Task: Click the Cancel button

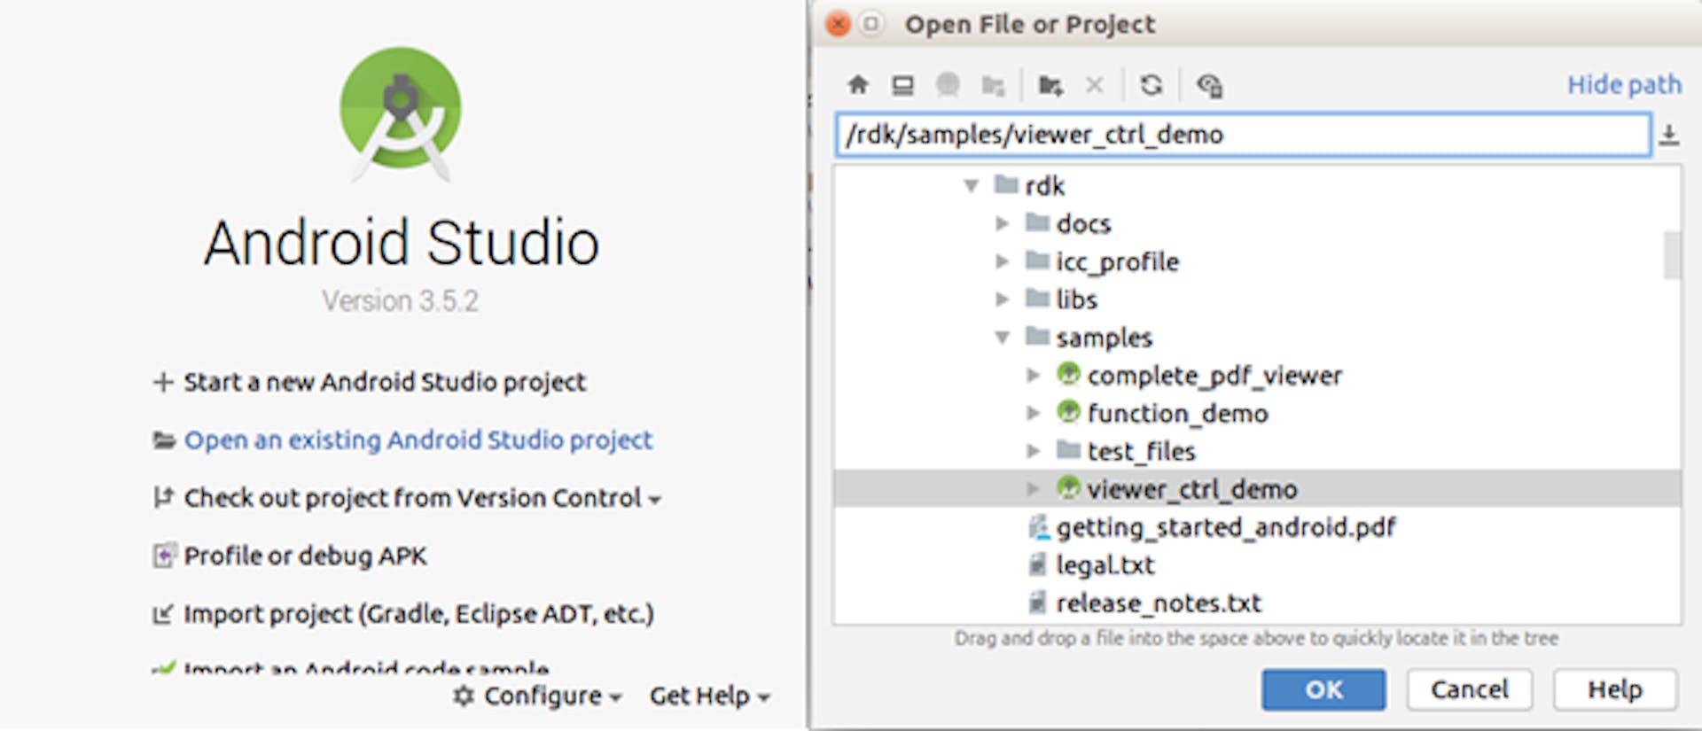Action: click(1469, 689)
